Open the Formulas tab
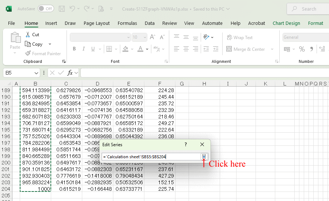Screen dimensions: 329x201 click(127, 23)
